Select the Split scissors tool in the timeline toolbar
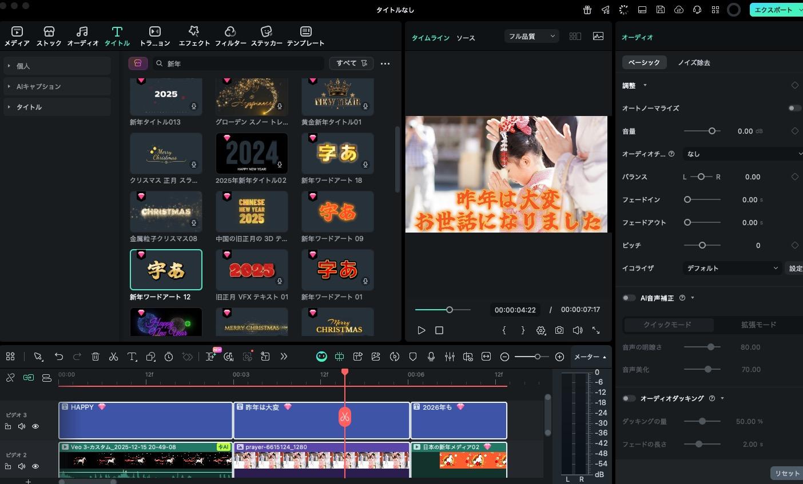803x484 pixels. point(113,356)
